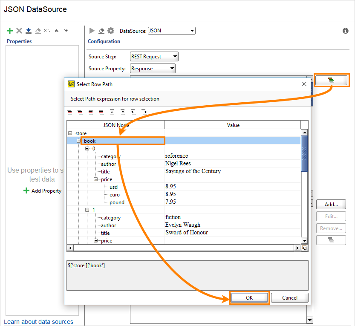The height and width of the screenshot is (326, 355).
Task: Run the data source with the play icon
Action: (92, 31)
